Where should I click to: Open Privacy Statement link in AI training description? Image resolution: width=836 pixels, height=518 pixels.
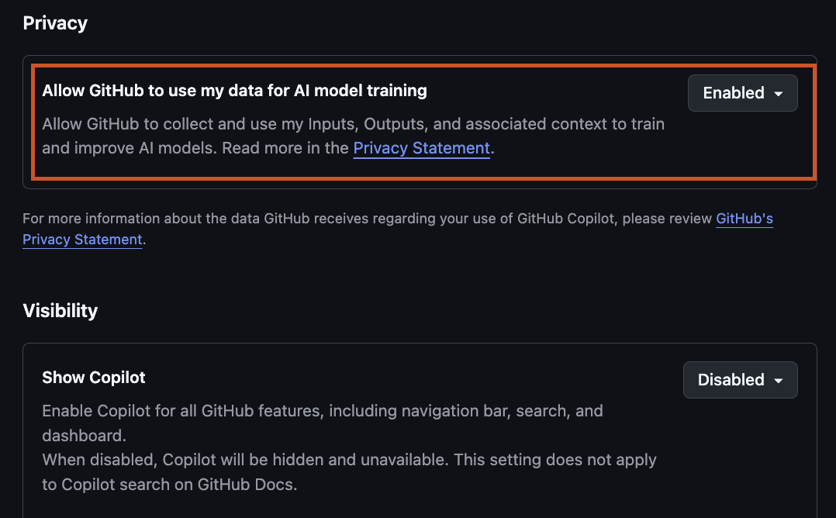coord(421,147)
